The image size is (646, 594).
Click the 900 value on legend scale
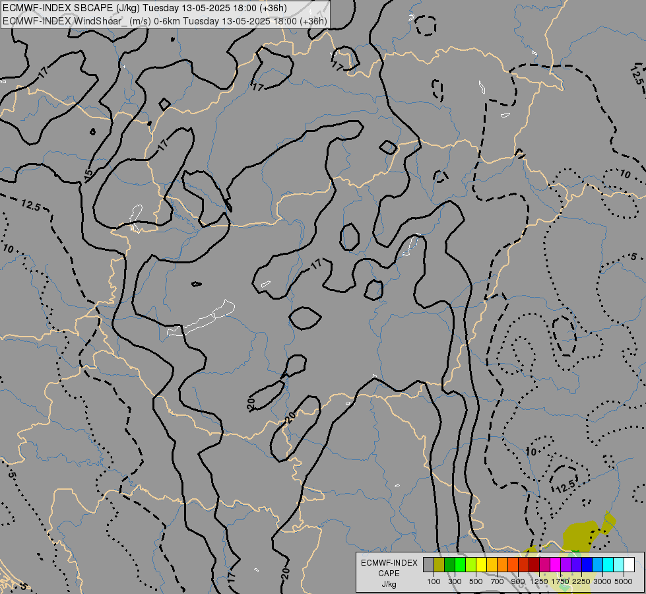[518, 581]
